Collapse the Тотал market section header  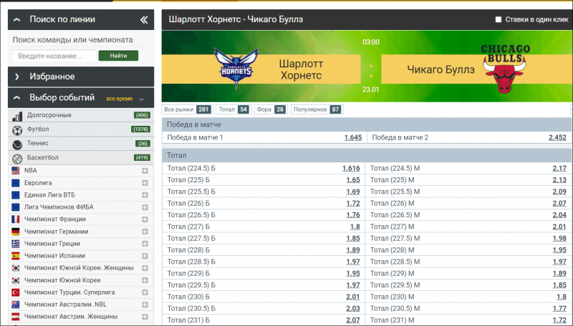tap(367, 155)
